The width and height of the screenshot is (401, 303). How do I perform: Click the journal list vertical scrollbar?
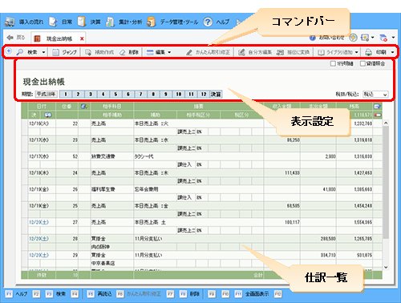(386, 183)
